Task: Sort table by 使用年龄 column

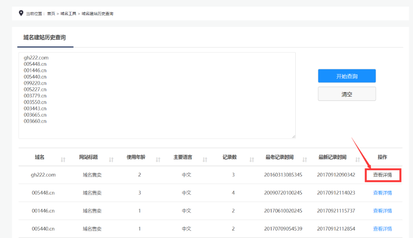Action: pos(158,160)
